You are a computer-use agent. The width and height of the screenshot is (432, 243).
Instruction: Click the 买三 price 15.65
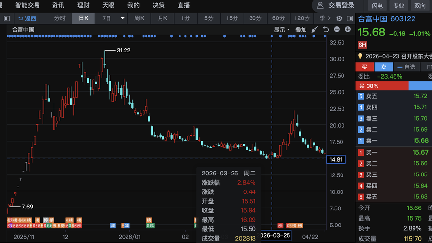[x=420, y=174]
